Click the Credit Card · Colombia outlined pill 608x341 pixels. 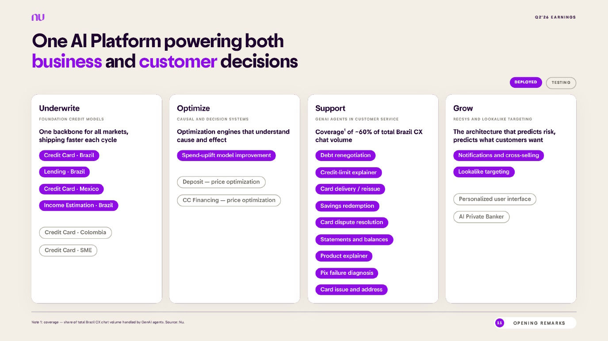[76, 232]
